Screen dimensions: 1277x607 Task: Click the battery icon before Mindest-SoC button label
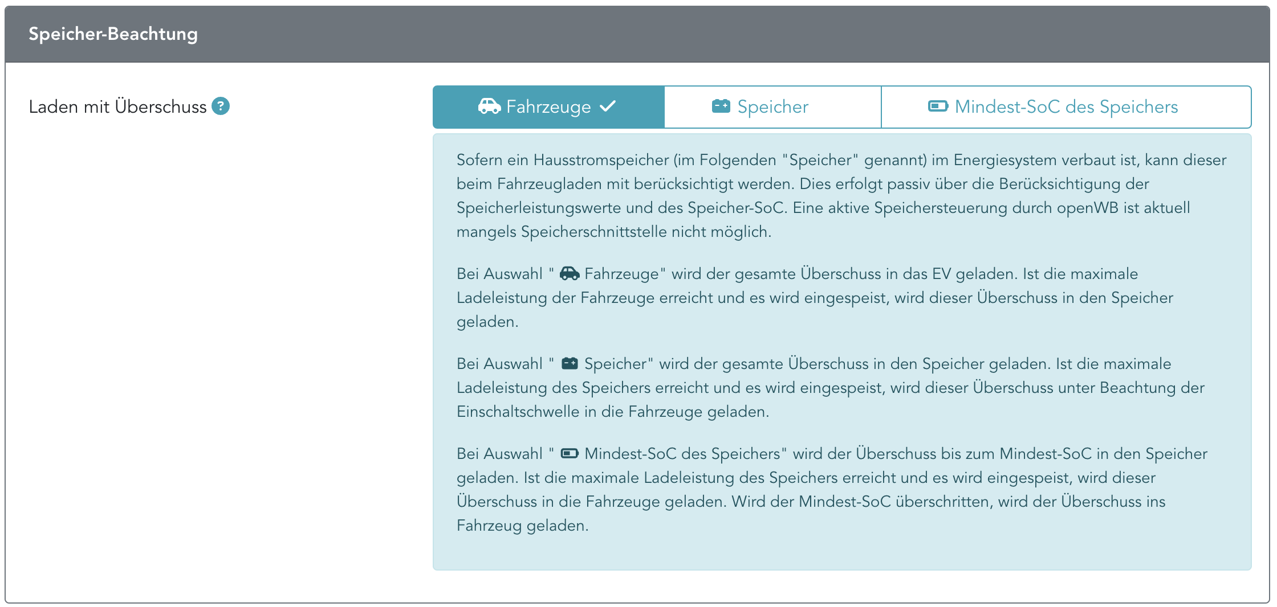938,106
